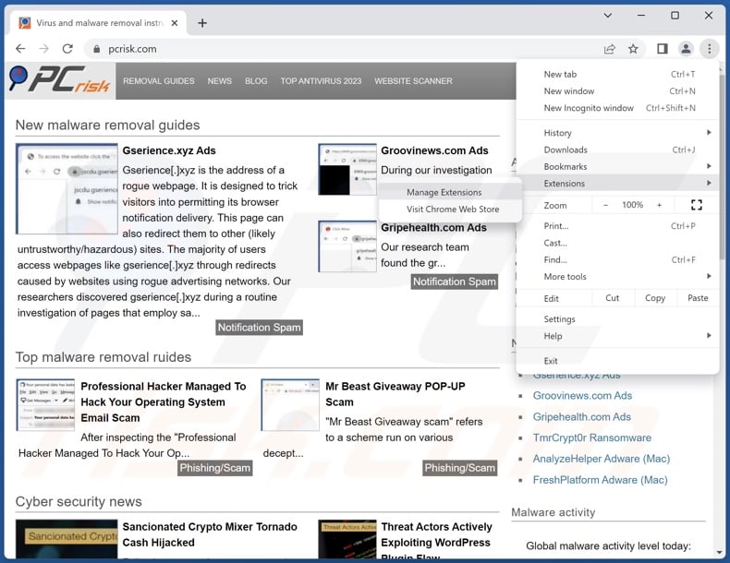Open the TmrCrypt0r Ransomware link
Screen dimensions: 730x563
click(591, 437)
